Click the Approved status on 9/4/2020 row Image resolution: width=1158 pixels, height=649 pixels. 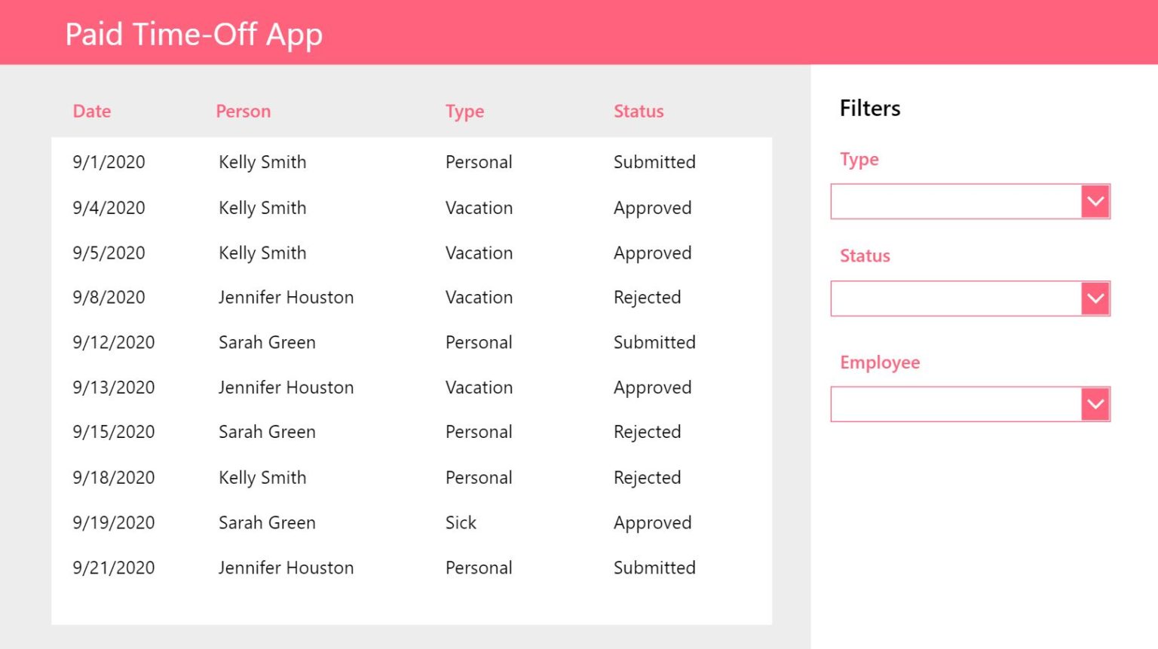pyautogui.click(x=653, y=207)
